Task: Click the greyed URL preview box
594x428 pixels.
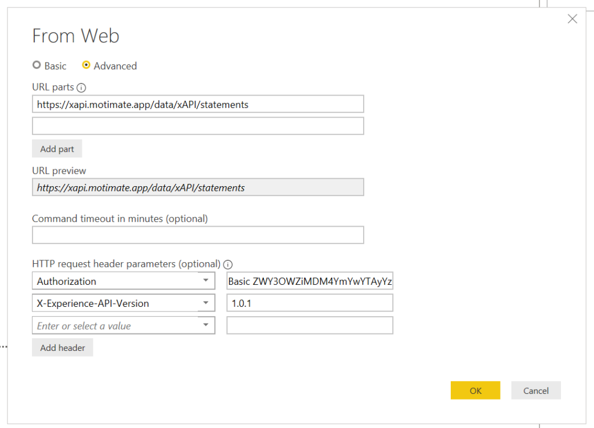Action: [x=198, y=187]
